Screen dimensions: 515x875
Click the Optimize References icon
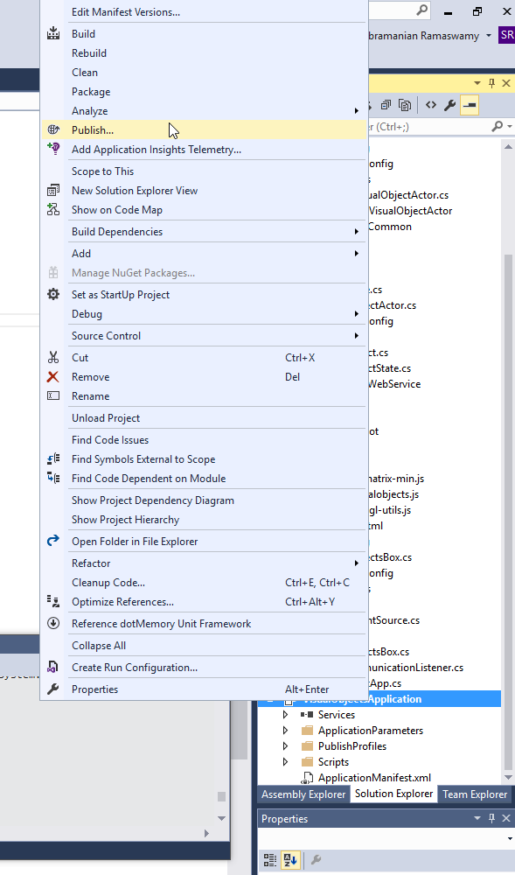pyautogui.click(x=52, y=601)
